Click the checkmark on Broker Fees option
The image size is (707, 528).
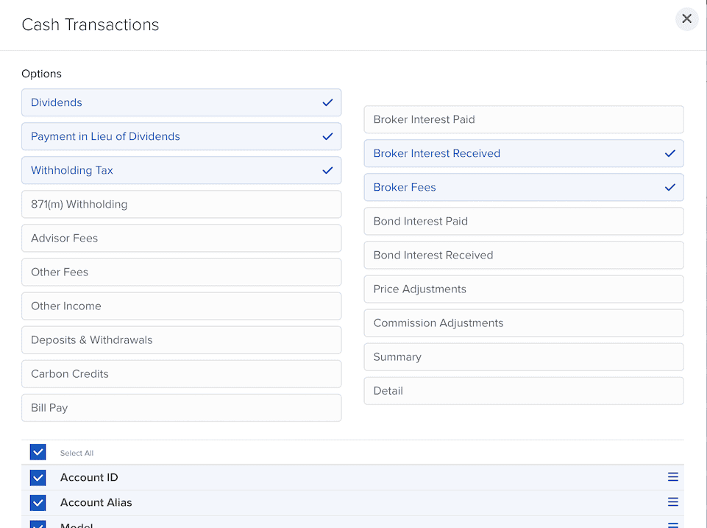tap(669, 187)
